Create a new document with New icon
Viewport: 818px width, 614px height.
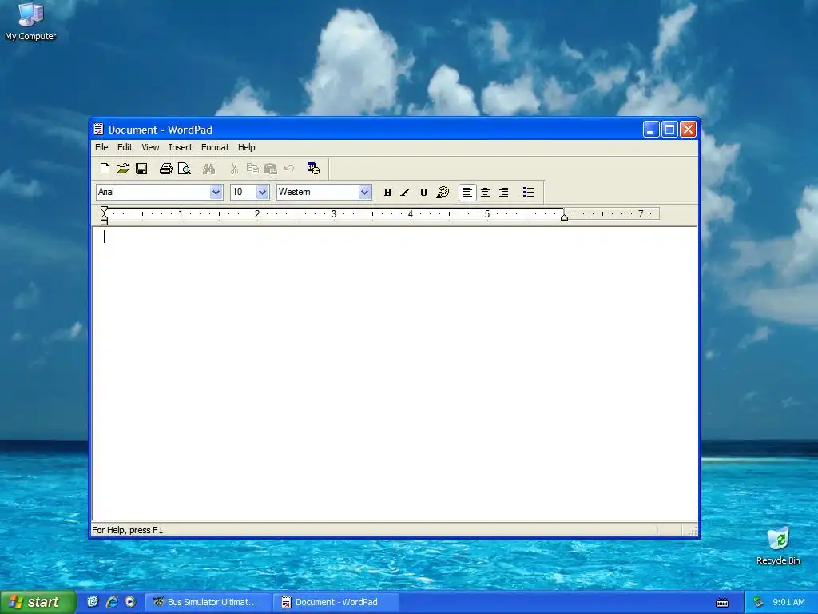105,169
